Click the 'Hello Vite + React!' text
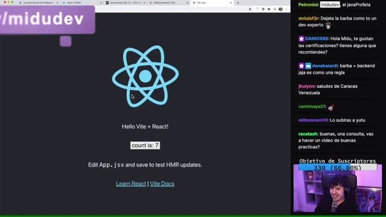The image size is (386, 217). point(145,127)
